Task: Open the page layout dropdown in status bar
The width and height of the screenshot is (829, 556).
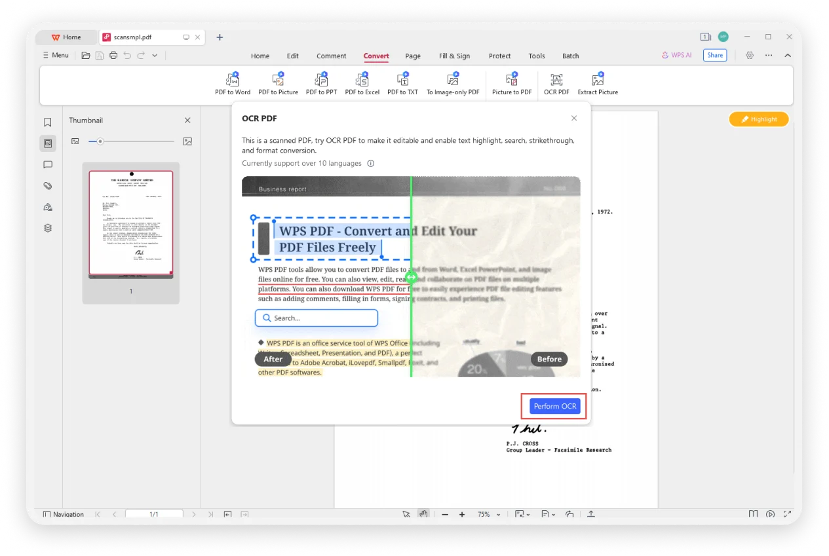Action: coord(548,514)
